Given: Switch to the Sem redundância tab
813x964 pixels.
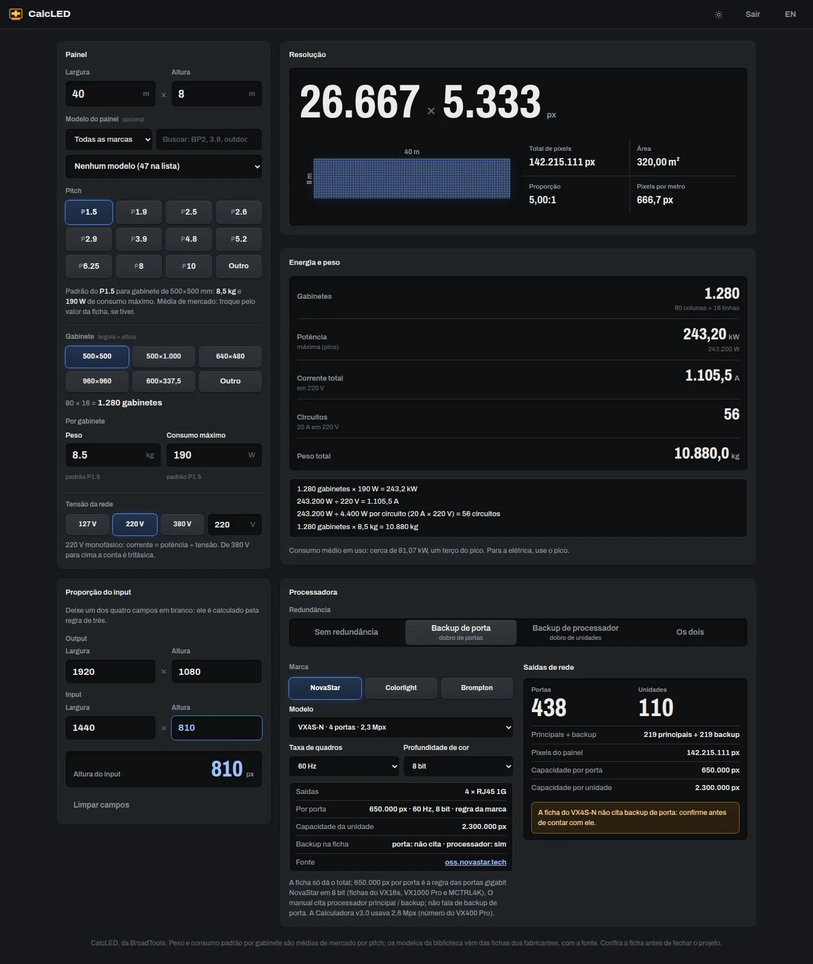Looking at the screenshot, I should [x=347, y=633].
